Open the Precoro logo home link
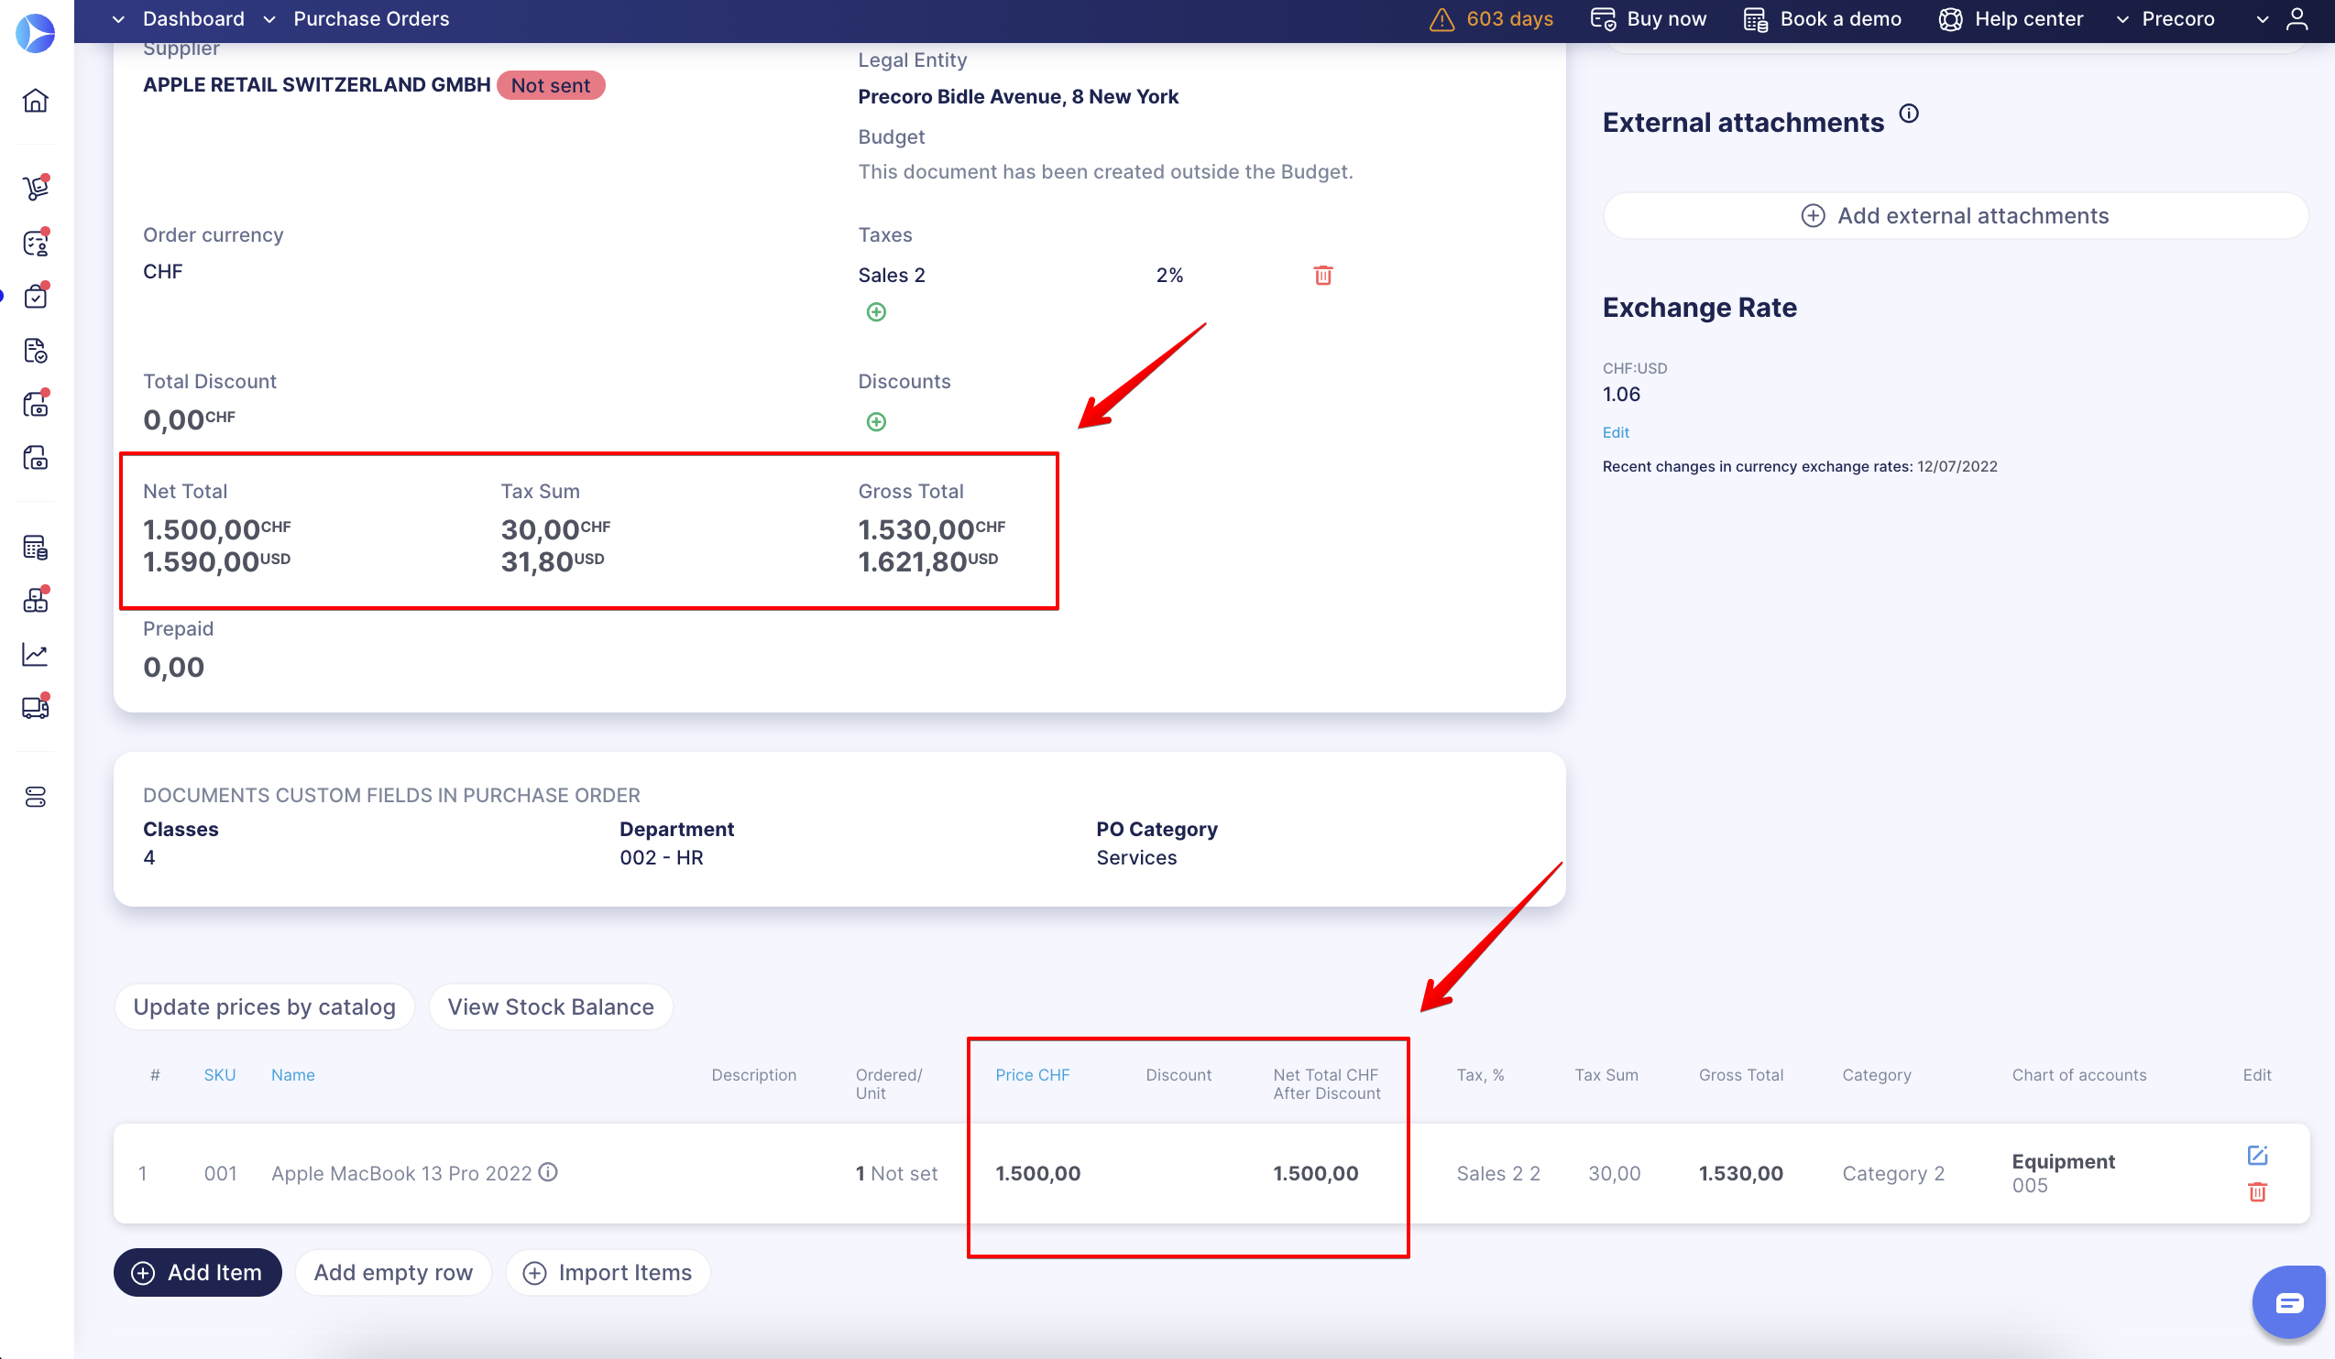 pyautogui.click(x=35, y=32)
